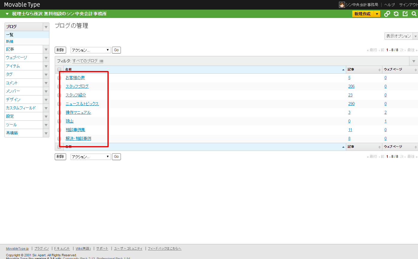The image size is (418, 259).
Task: Click the user avatar icon in header
Action: (x=342, y=5)
